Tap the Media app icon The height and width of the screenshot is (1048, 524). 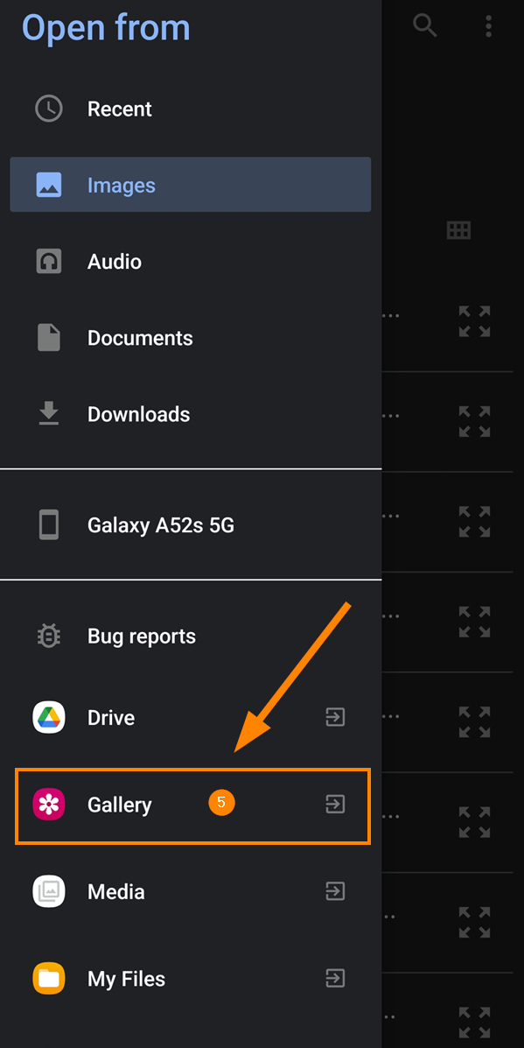[49, 891]
